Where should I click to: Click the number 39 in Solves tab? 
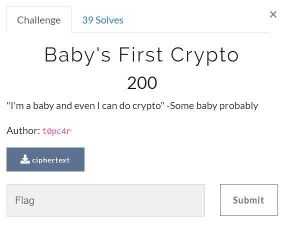87,20
